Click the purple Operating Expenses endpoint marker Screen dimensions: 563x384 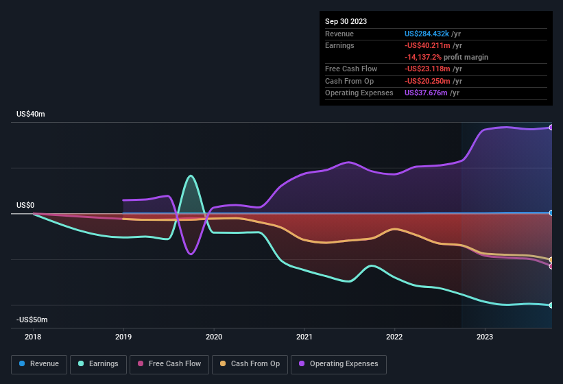[x=551, y=128]
